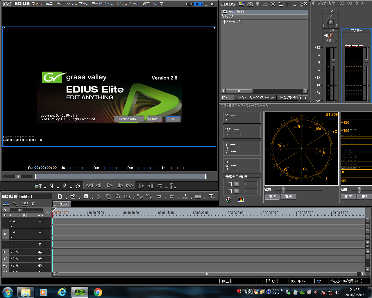Click the Fast forward button in player
The height and width of the screenshot is (298, 372).
(x=130, y=185)
